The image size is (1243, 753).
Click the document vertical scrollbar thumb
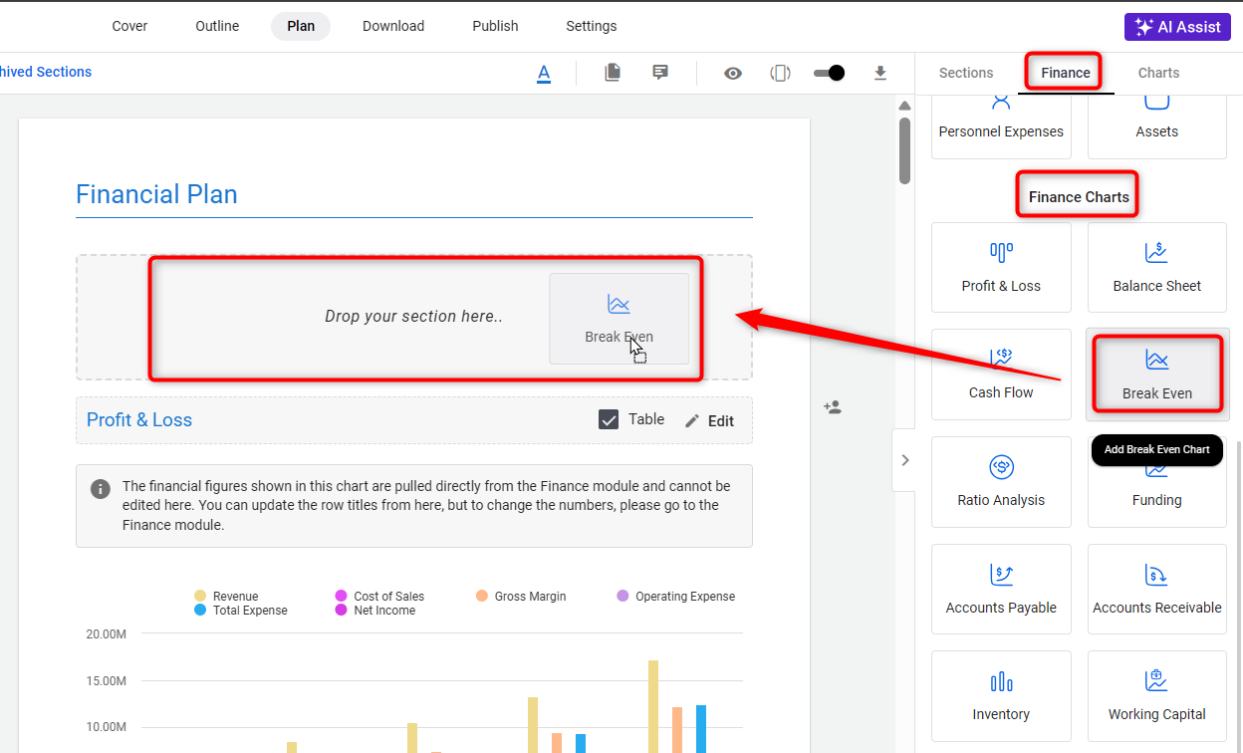coord(904,151)
